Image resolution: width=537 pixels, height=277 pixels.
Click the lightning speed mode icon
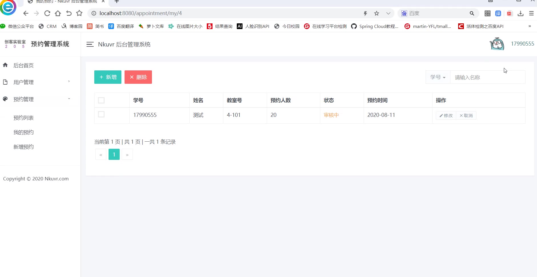coord(365,13)
